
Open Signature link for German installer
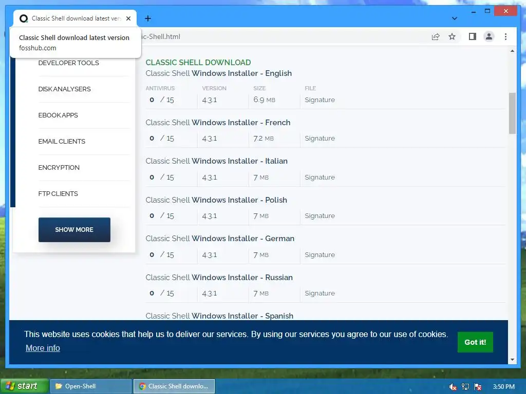click(320, 254)
